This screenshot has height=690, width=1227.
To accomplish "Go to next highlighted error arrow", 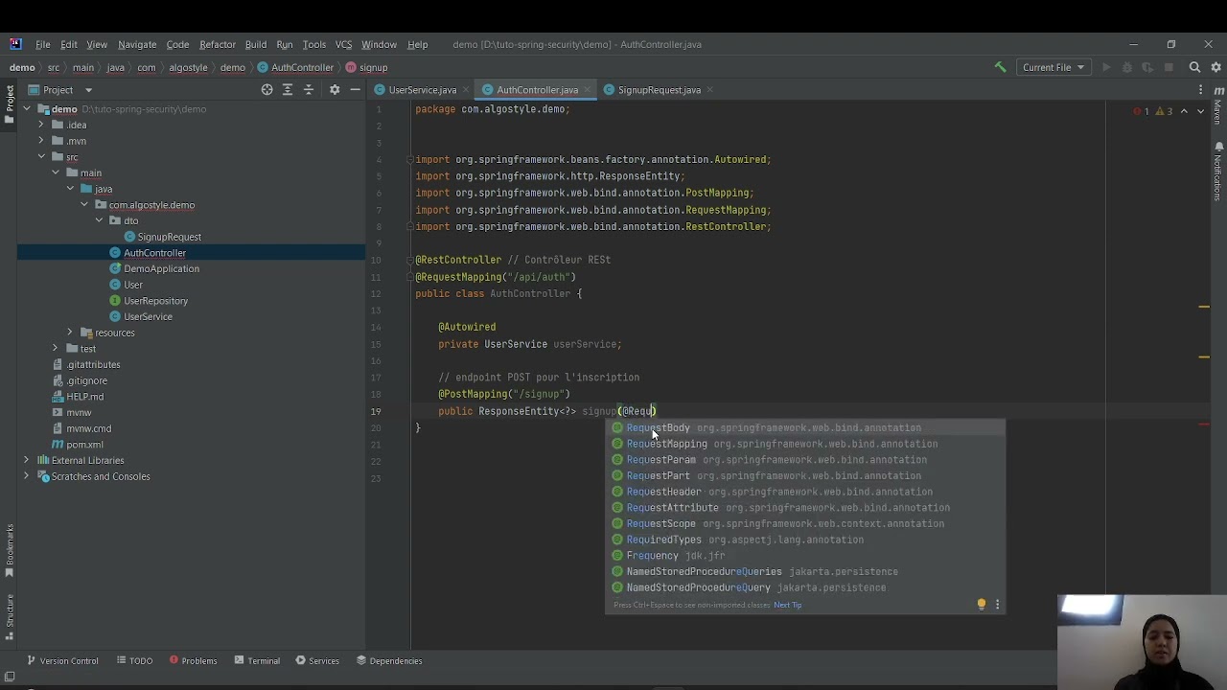I will 1199,111.
